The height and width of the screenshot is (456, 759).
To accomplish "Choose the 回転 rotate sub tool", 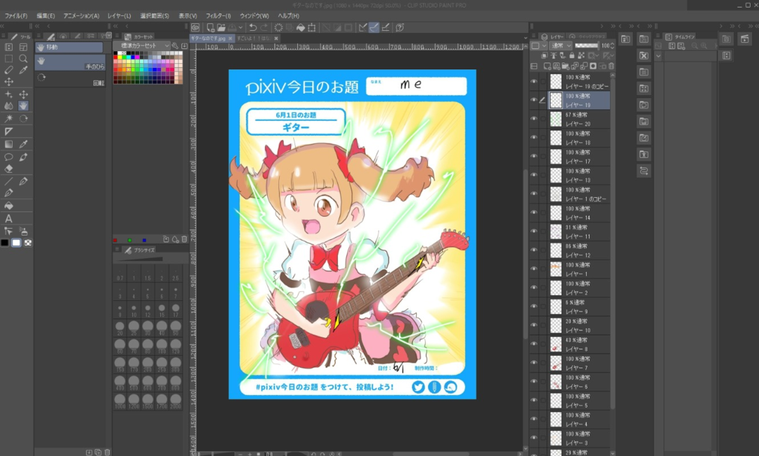I will pos(70,78).
